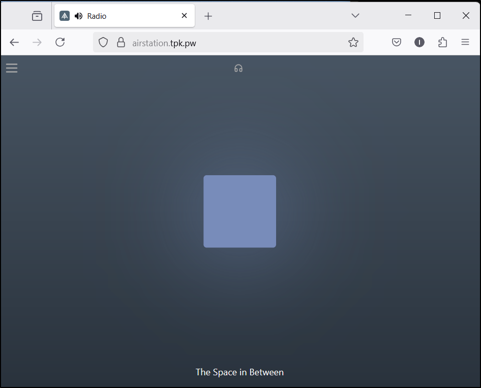481x388 pixels.
Task: Reload the current page
Action: pyautogui.click(x=60, y=42)
